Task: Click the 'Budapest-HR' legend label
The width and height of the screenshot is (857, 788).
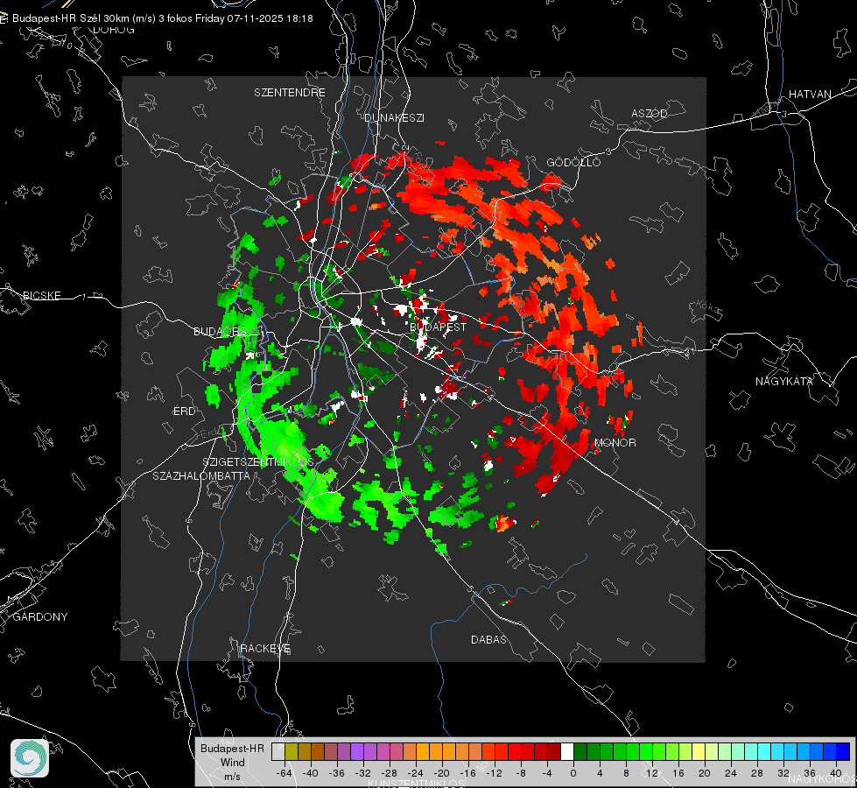Action: pyautogui.click(x=232, y=749)
